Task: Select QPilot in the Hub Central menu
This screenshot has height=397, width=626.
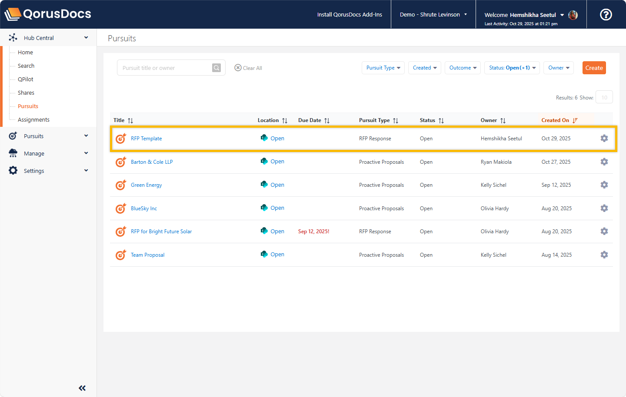Action: (26, 79)
